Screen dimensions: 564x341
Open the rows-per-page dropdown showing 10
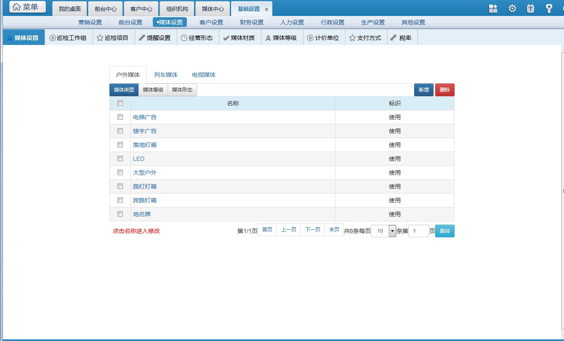point(383,231)
